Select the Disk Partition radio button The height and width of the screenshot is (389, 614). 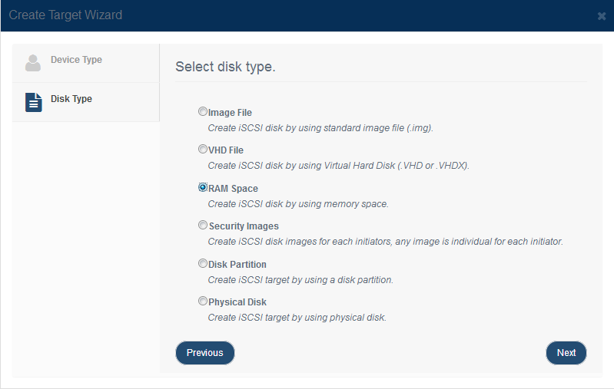(202, 263)
